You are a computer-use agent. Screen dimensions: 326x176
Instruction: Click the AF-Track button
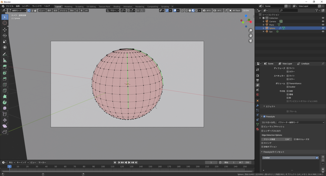(x=235, y=11)
